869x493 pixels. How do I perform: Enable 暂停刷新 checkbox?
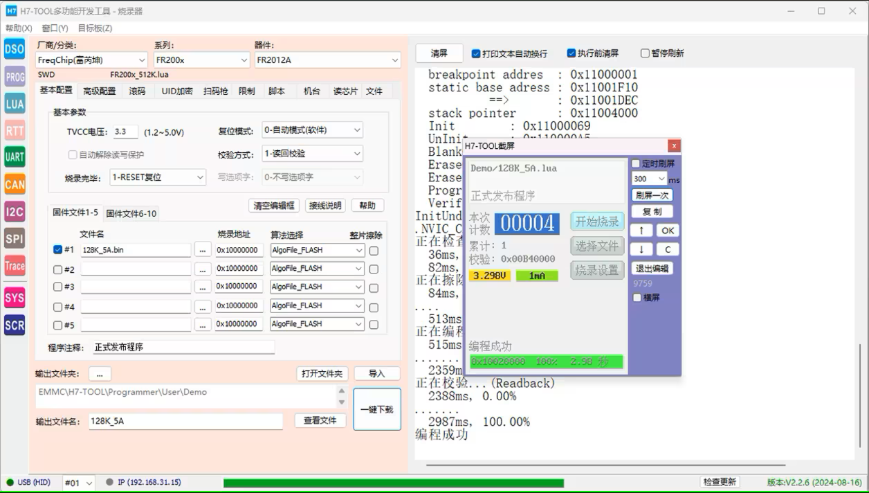pyautogui.click(x=645, y=53)
